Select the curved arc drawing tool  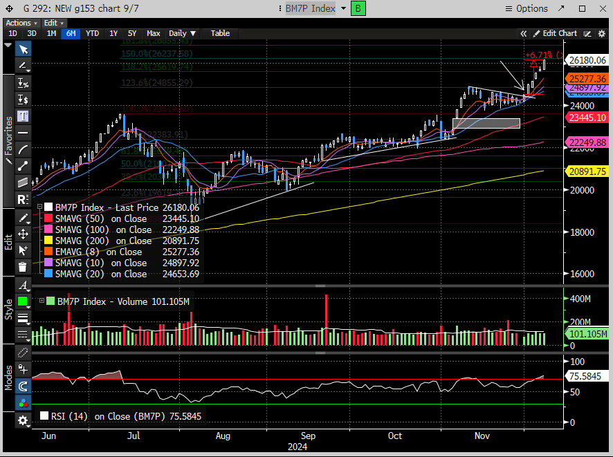coord(23,149)
